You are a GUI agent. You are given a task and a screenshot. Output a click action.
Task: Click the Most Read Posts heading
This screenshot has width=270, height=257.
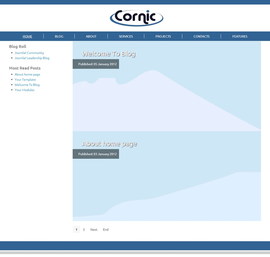tap(25, 68)
